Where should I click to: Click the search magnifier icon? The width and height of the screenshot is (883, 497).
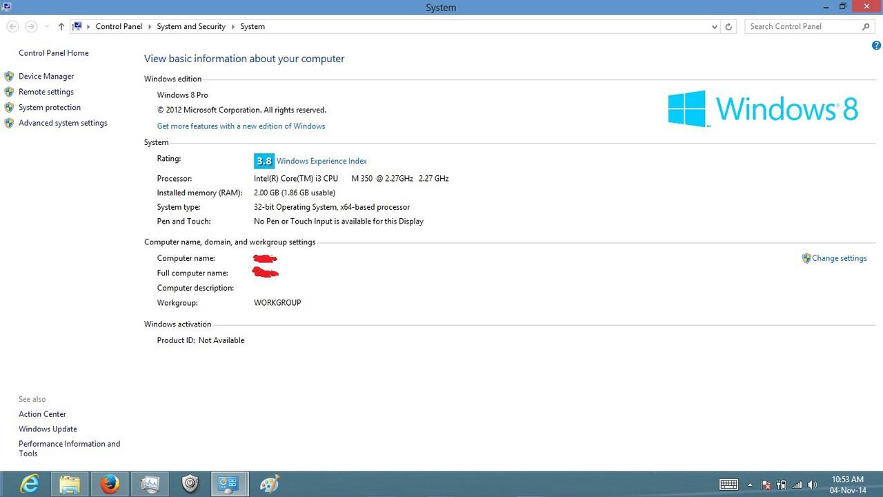866,26
